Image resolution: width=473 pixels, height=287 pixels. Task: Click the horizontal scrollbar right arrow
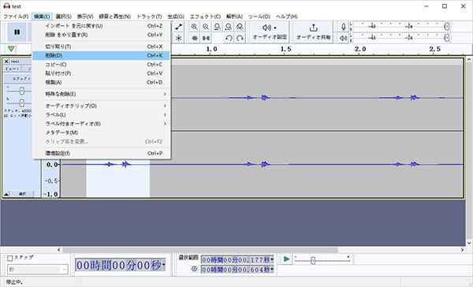462,250
